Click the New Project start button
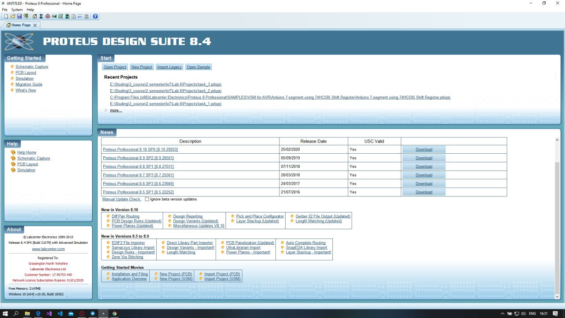565x318 pixels. 142,67
